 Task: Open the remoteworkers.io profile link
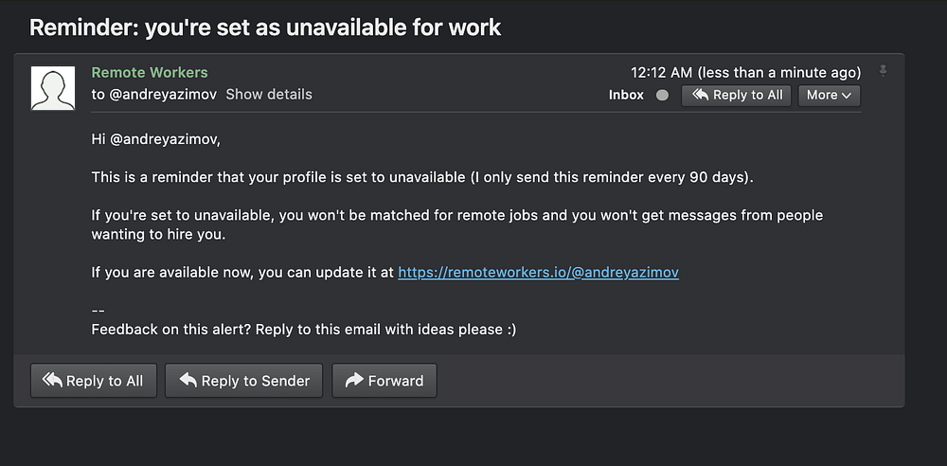pos(538,272)
